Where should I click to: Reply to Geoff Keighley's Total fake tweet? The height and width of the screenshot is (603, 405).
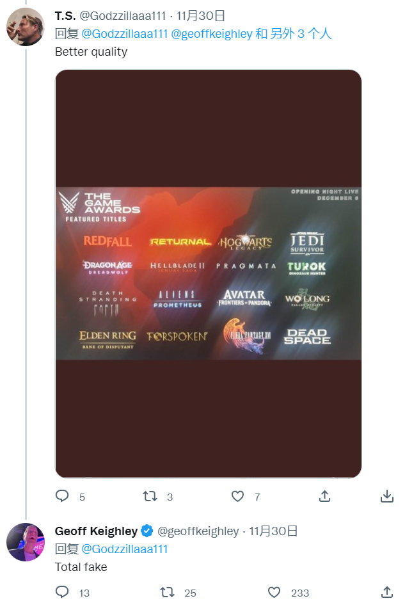[x=62, y=592]
